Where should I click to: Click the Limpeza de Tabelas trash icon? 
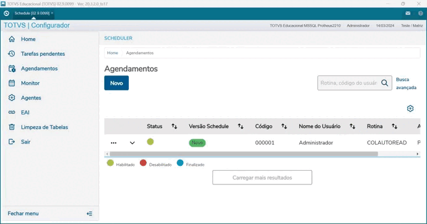pos(12,127)
